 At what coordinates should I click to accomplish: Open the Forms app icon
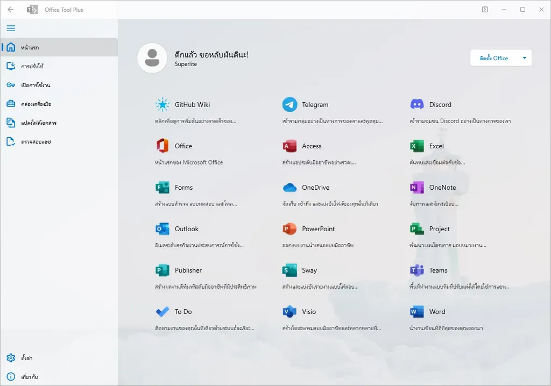pos(163,187)
